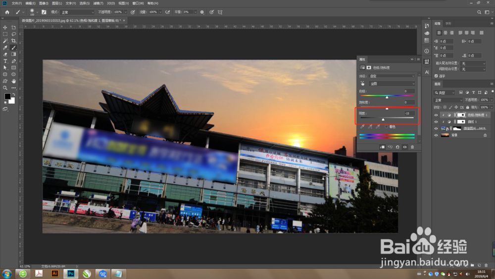Select the Magic Wand tool

pos(5,41)
